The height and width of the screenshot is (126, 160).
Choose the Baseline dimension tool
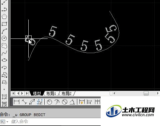click(89, 102)
